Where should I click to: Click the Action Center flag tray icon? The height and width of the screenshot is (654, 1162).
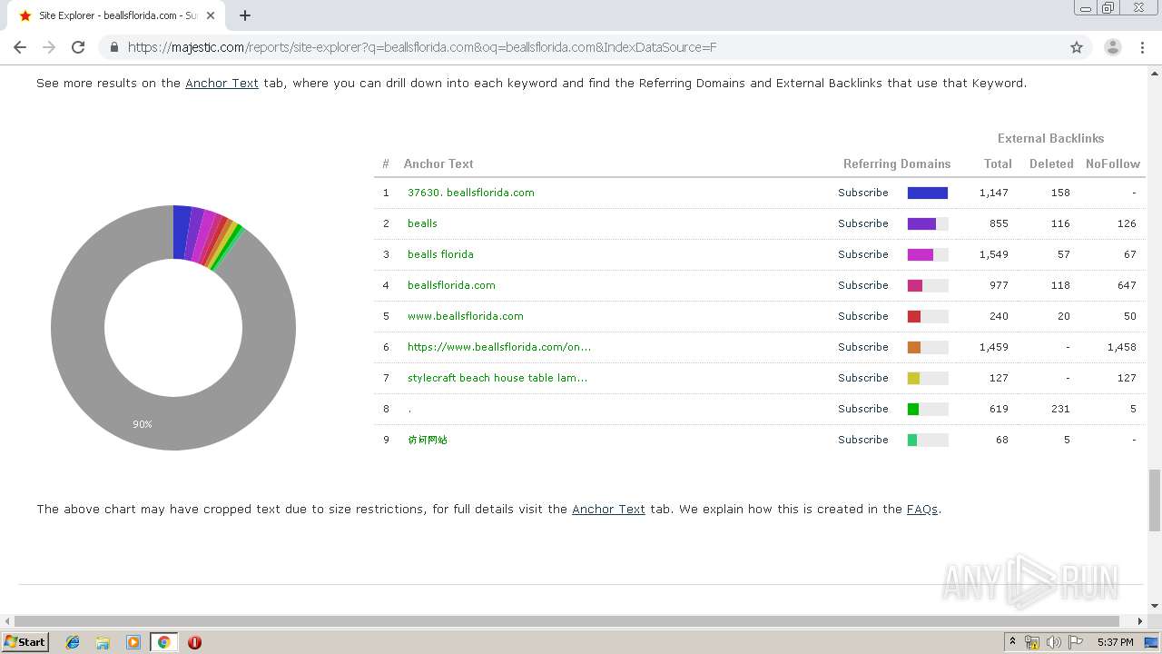point(1076,642)
